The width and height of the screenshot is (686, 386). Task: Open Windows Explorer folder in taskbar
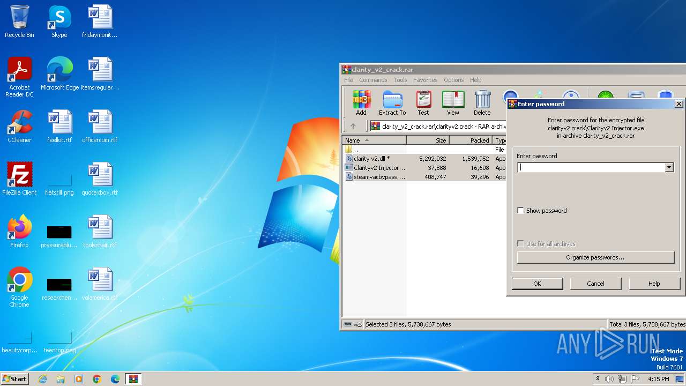point(61,379)
